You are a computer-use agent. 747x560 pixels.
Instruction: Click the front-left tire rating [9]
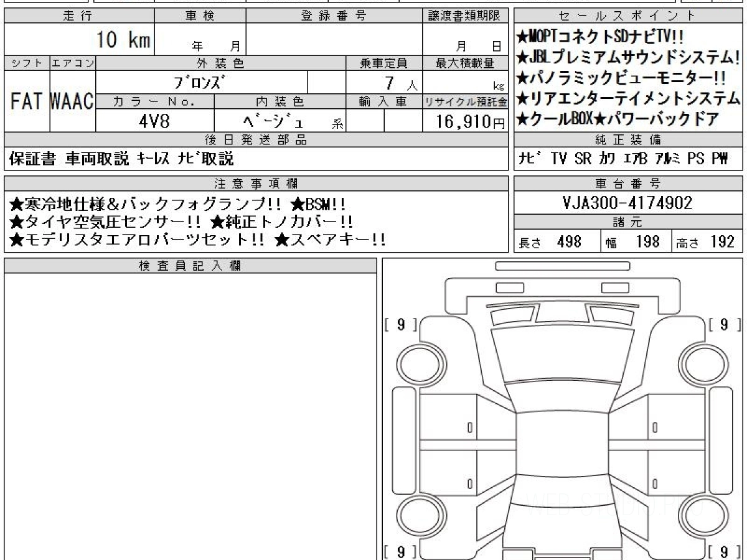click(x=400, y=324)
